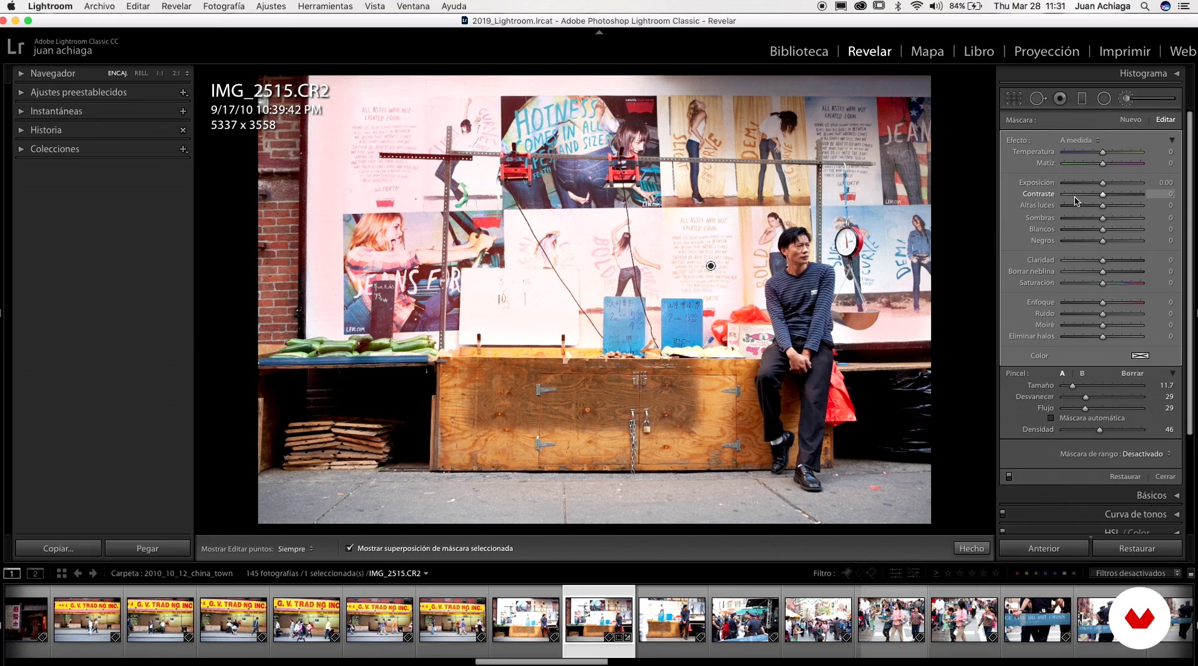Toggle Mostrar superposición de máscara seleccionada
This screenshot has height=666, width=1198.
pos(349,548)
